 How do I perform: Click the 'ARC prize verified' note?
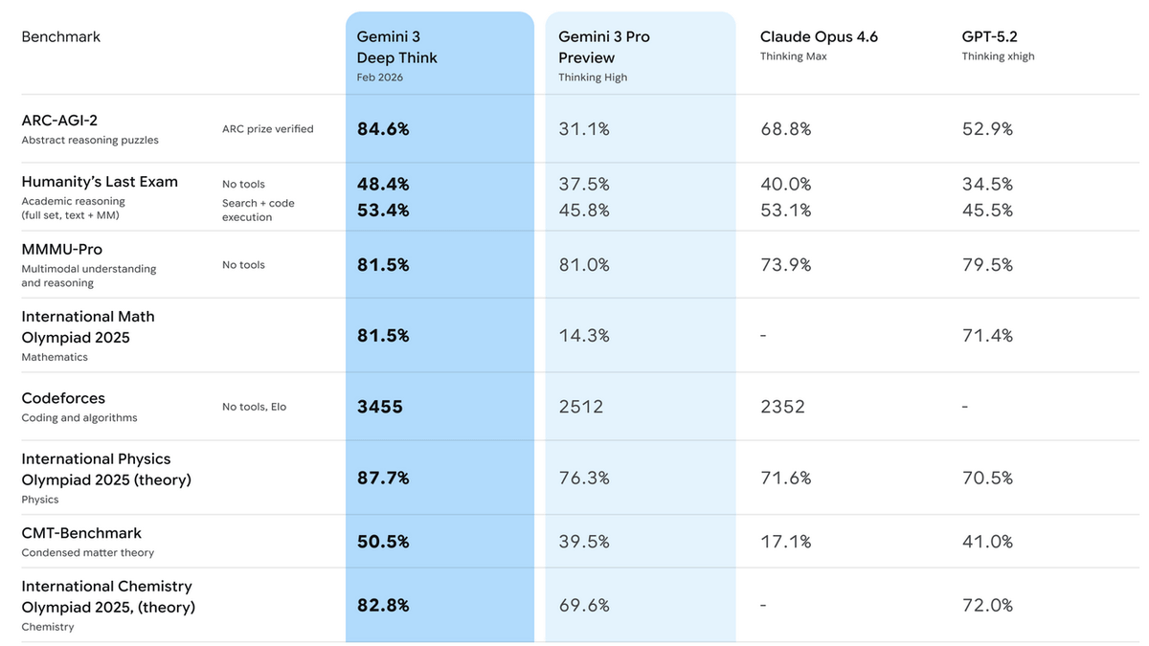click(267, 129)
